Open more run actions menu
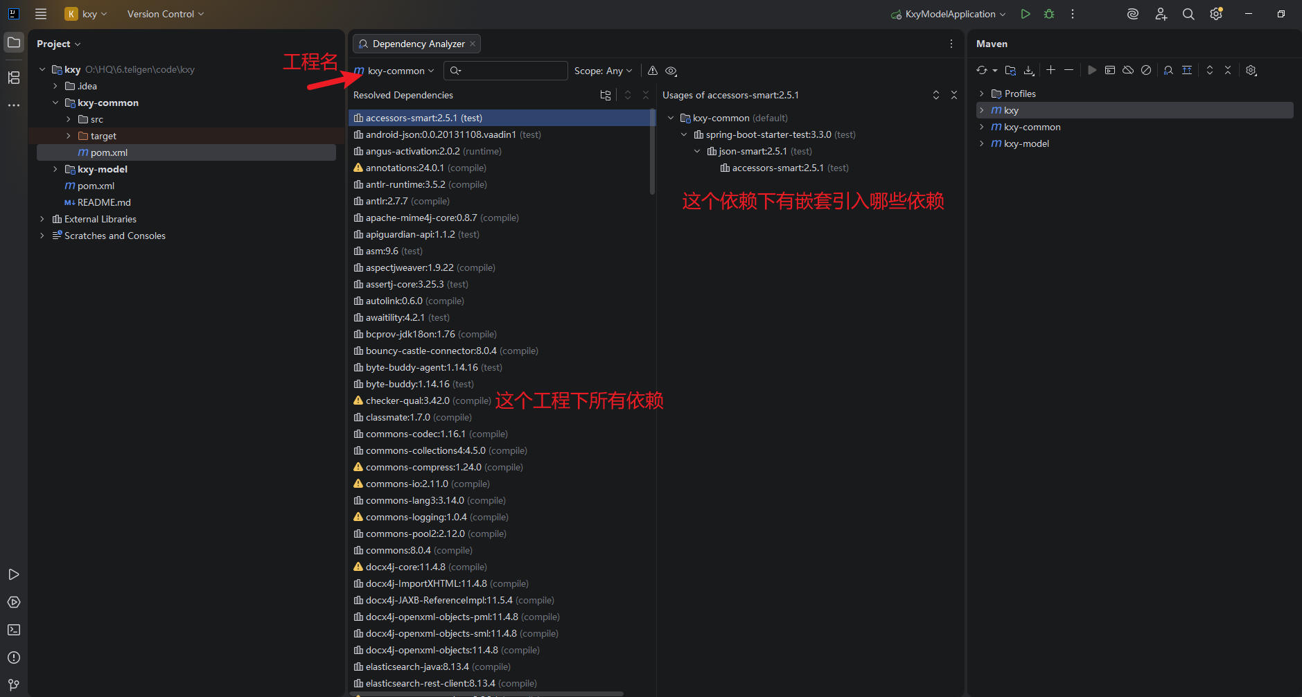Image resolution: width=1302 pixels, height=697 pixels. coord(1073,14)
